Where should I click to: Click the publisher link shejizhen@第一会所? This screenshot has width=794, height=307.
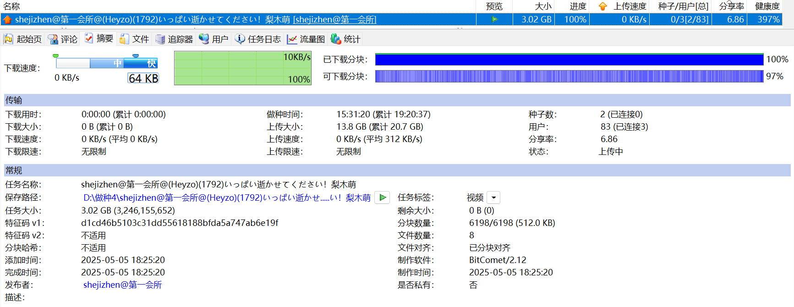click(x=122, y=285)
